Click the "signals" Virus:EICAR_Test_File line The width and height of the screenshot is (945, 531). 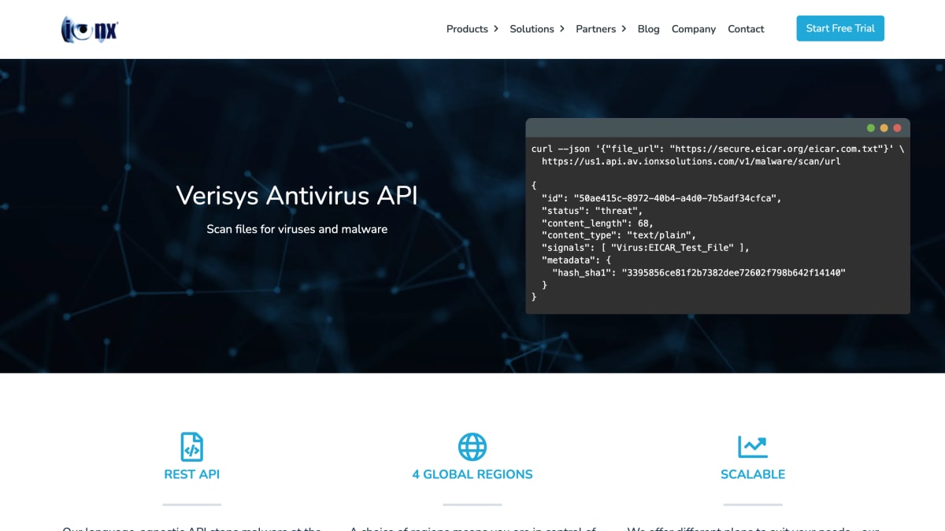tap(646, 247)
